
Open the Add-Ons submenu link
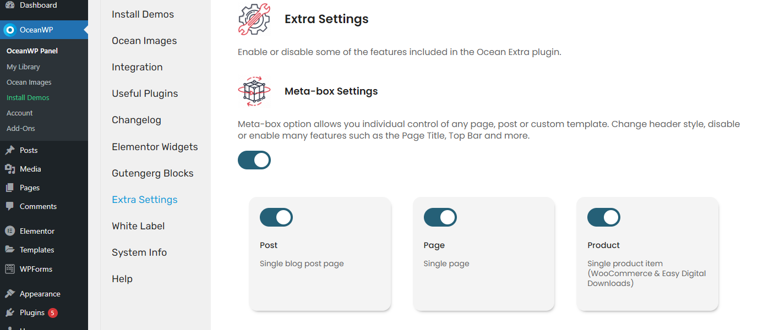click(x=21, y=128)
